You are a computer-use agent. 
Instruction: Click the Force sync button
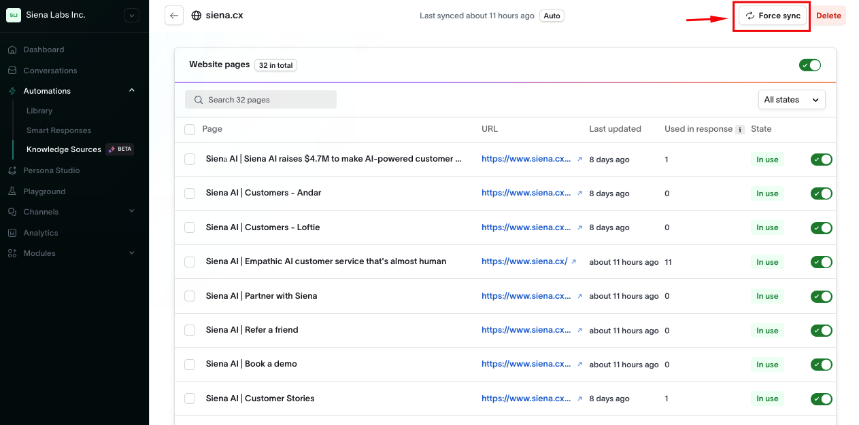pos(773,16)
